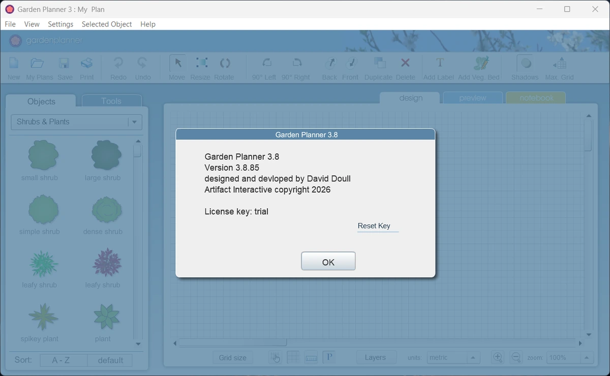This screenshot has width=610, height=376.
Task: Open the preview tab
Action: pyautogui.click(x=473, y=98)
